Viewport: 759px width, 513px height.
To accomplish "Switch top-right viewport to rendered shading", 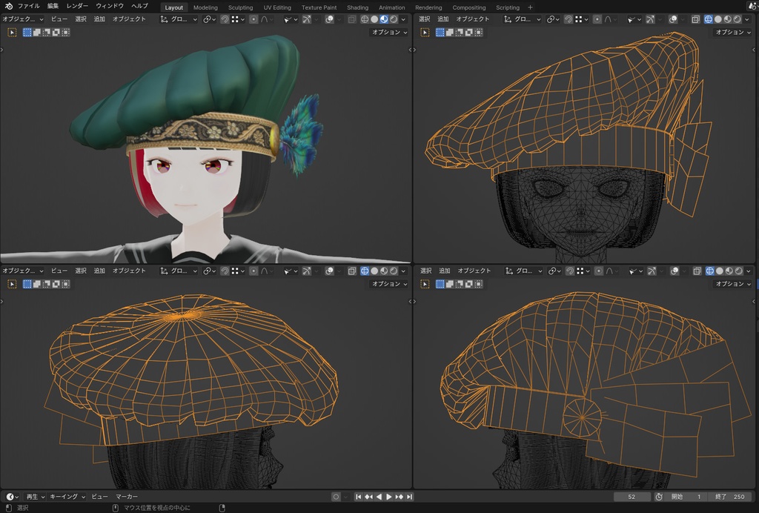I will [737, 19].
